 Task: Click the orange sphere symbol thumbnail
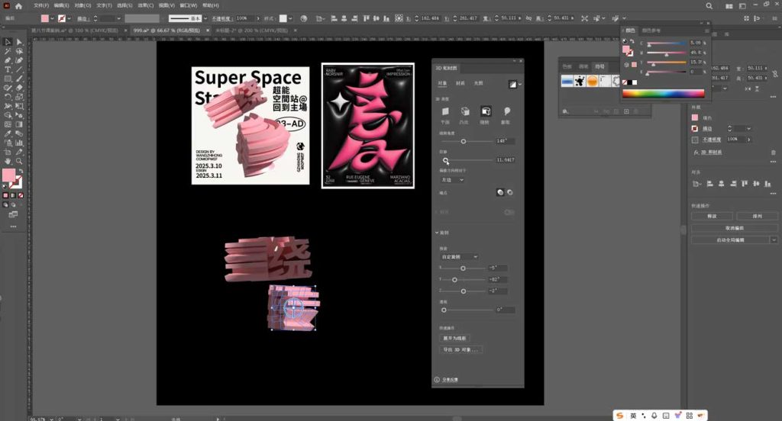(592, 81)
